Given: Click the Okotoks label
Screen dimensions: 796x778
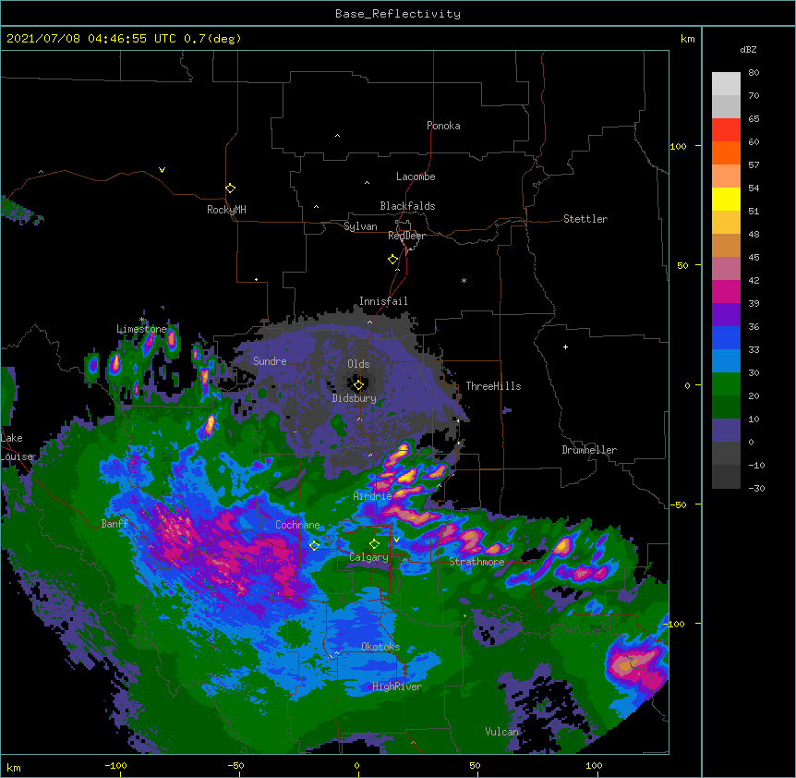Looking at the screenshot, I should point(380,647).
